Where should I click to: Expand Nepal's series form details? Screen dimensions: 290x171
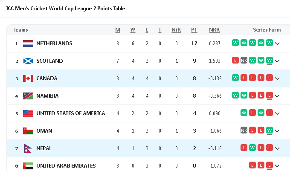tap(277, 148)
